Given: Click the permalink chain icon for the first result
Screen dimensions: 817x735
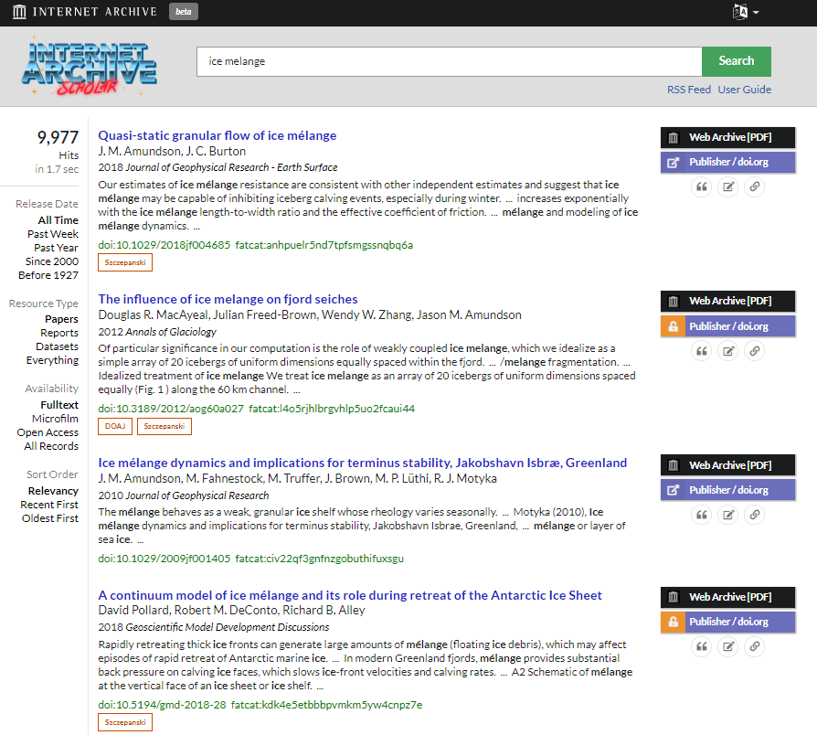Looking at the screenshot, I should click(x=754, y=187).
